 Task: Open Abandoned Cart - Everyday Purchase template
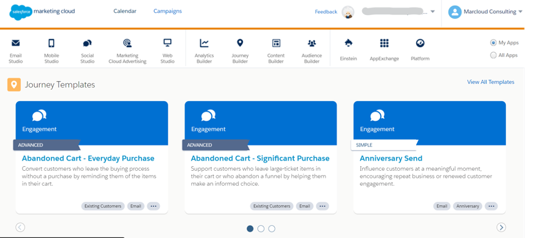point(88,159)
